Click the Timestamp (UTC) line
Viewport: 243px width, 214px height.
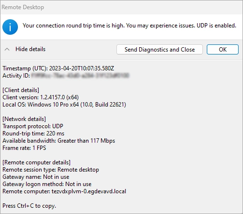pyautogui.click(x=58, y=68)
